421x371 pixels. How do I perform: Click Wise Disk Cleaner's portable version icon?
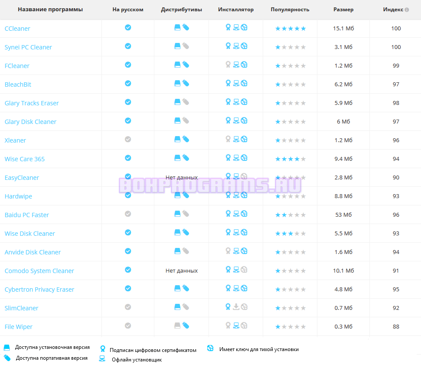pyautogui.click(x=186, y=232)
